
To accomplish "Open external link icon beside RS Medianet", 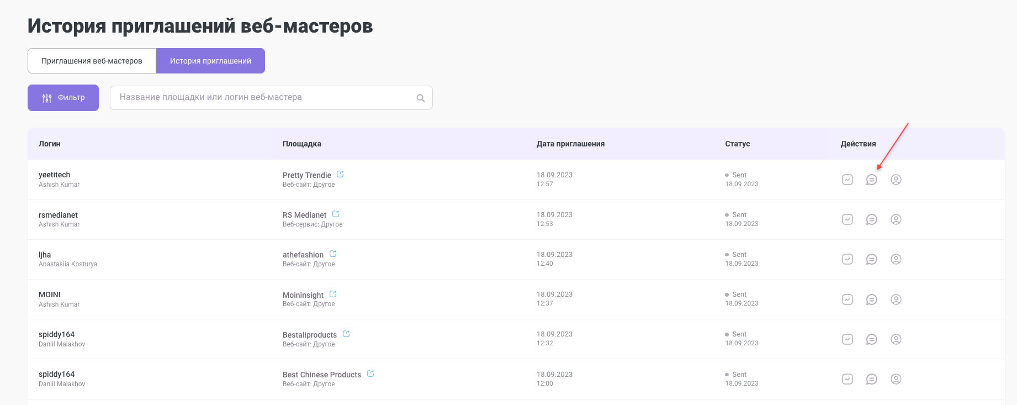I will [x=336, y=214].
